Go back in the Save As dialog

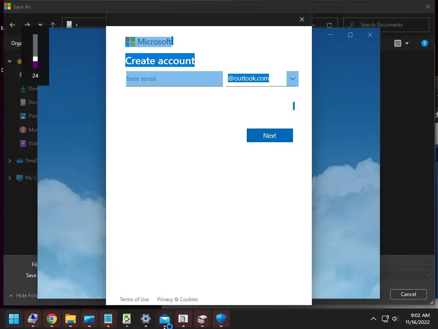(12, 25)
